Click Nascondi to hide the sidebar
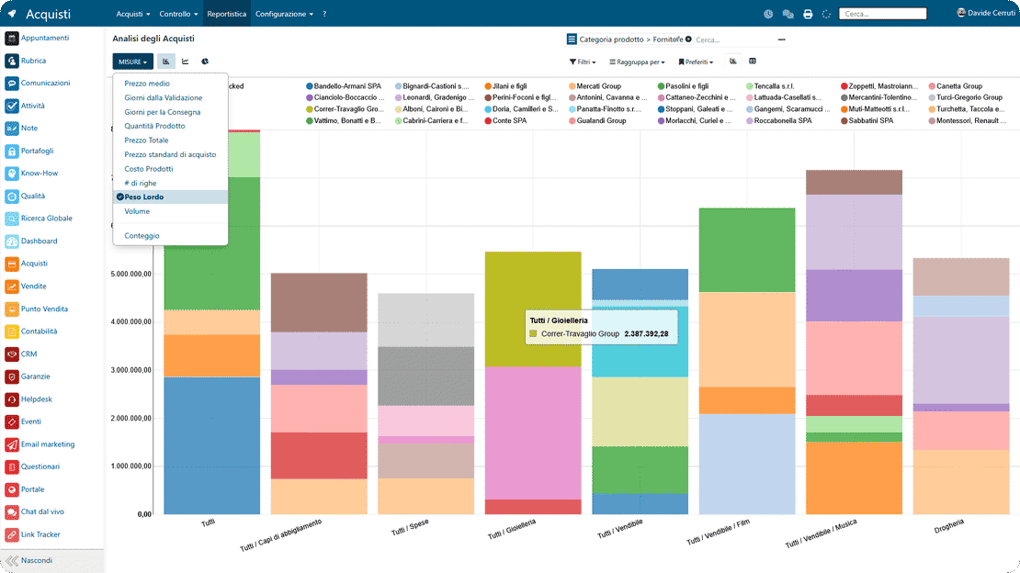Image resolution: width=1020 pixels, height=573 pixels. (37, 561)
